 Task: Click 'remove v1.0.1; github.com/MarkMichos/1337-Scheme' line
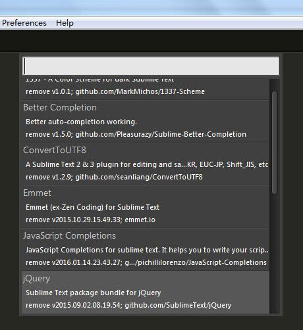(x=115, y=91)
